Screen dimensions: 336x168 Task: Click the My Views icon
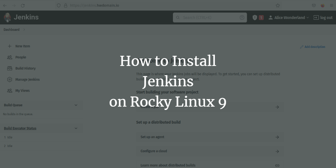10,91
